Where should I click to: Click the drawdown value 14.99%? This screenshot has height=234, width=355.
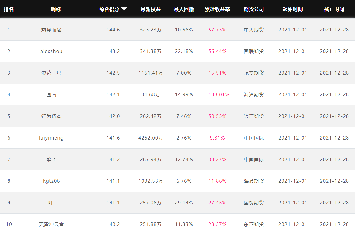(x=184, y=94)
